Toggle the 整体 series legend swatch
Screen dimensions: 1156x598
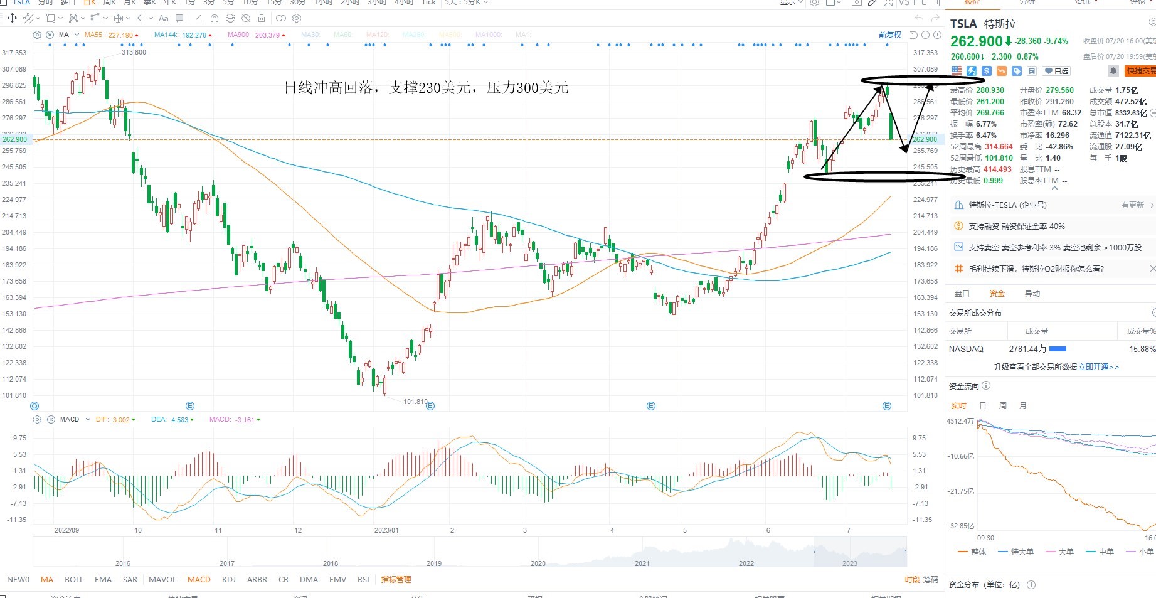point(963,552)
